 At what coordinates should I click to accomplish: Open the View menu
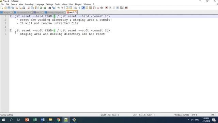(x=21, y=4)
